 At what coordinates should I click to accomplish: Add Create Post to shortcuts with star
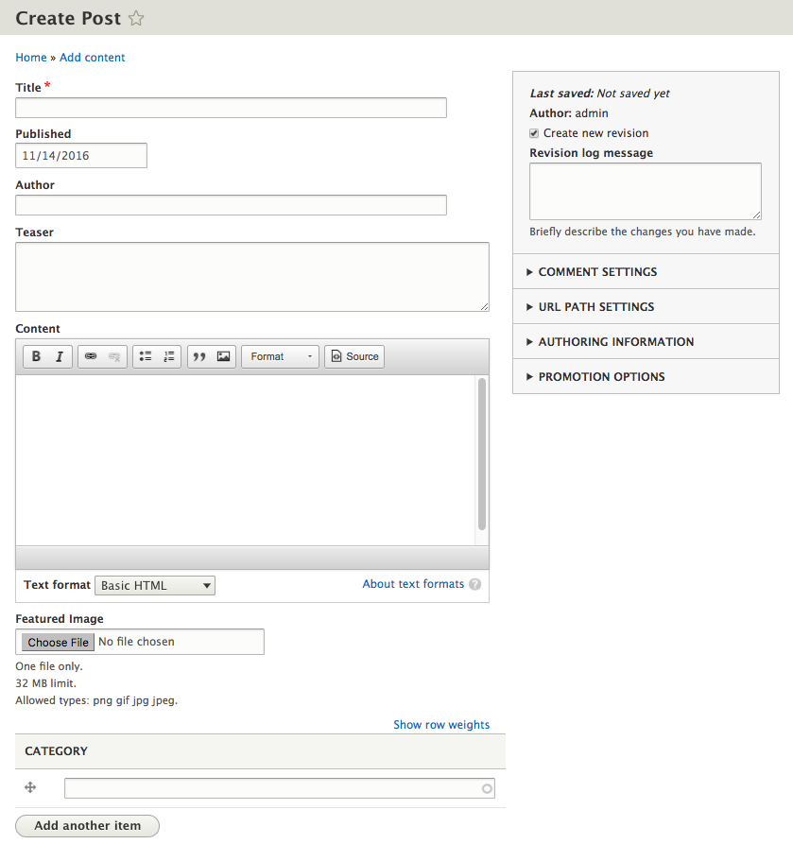[x=136, y=18]
